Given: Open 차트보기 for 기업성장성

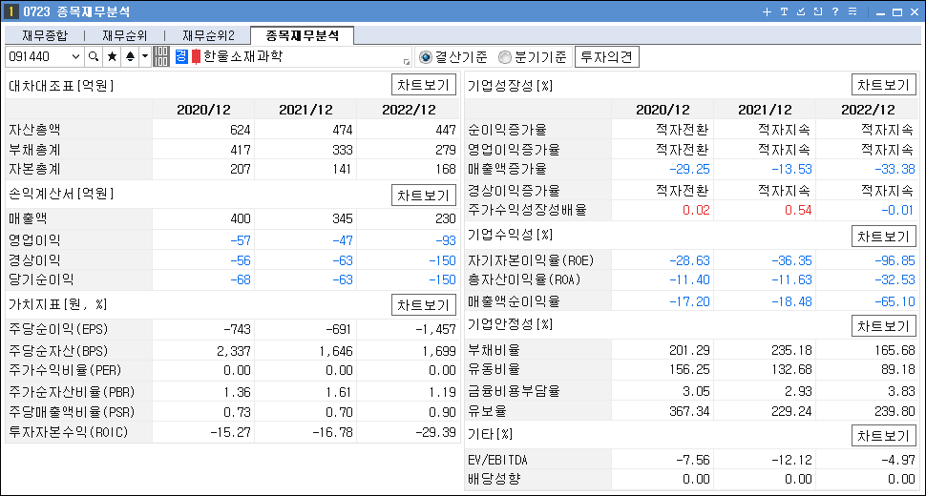Looking at the screenshot, I should pyautogui.click(x=883, y=85).
